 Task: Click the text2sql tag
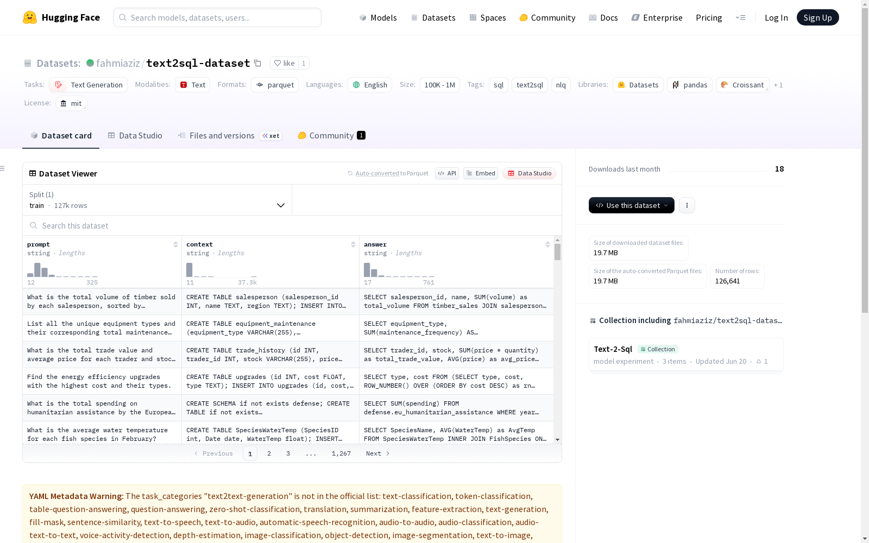pyautogui.click(x=530, y=85)
